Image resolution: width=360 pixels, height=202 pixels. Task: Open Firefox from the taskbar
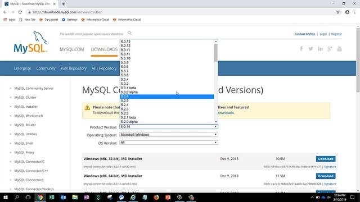(156, 197)
